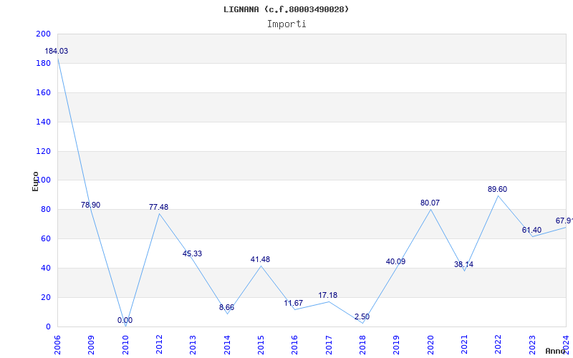The width and height of the screenshot is (573, 358).
Task: Click the Anno x-axis label
Action: [556, 351]
